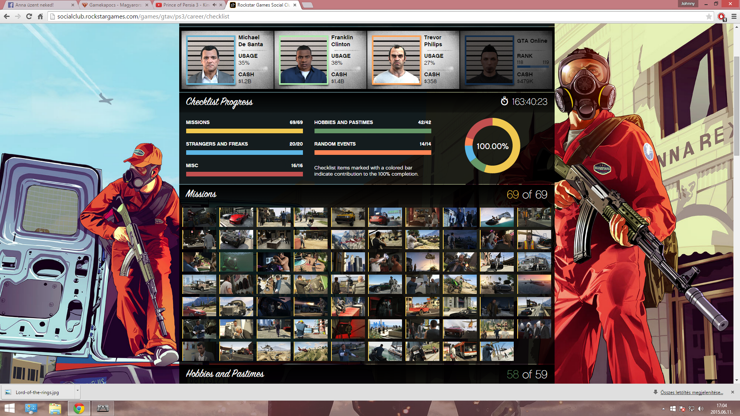Image resolution: width=740 pixels, height=416 pixels.
Task: Click the playtime stopwatch icon
Action: coord(504,101)
